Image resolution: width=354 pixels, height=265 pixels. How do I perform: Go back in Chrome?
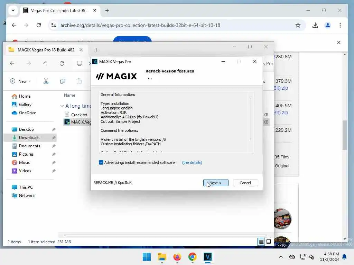tap(14, 25)
